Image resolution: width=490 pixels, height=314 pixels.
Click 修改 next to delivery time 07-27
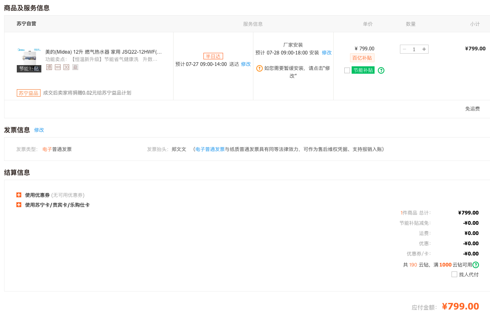(246, 64)
